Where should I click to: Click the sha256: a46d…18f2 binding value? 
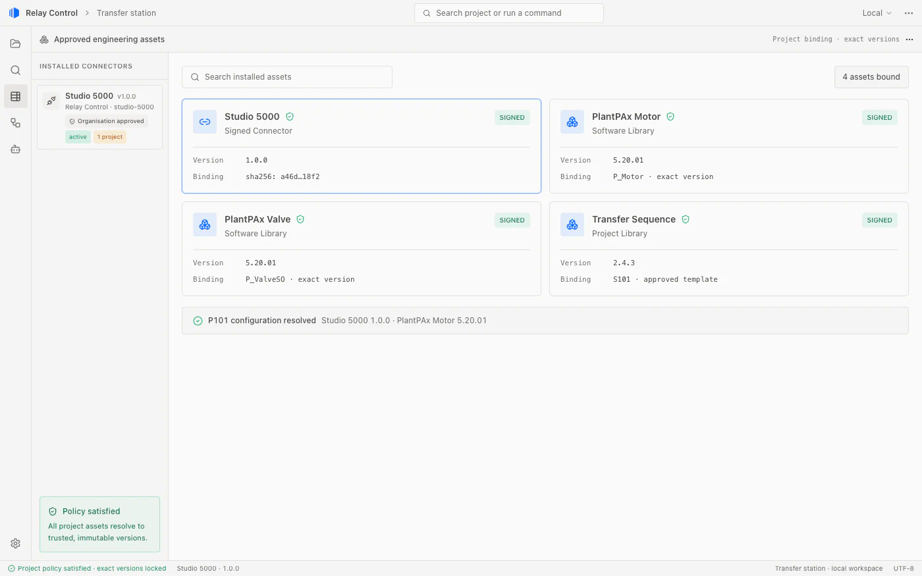(x=283, y=177)
